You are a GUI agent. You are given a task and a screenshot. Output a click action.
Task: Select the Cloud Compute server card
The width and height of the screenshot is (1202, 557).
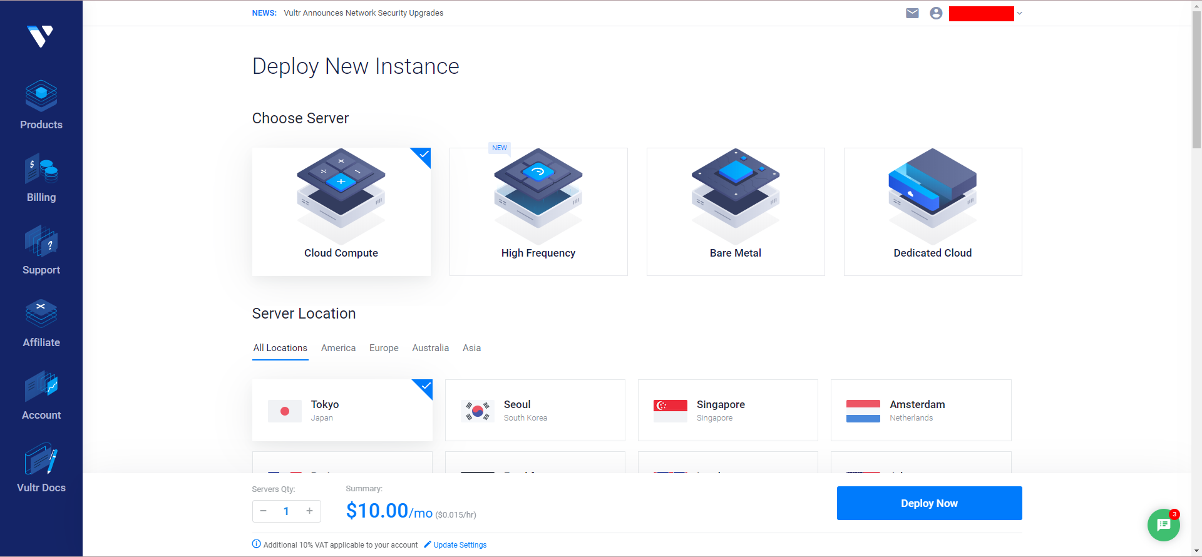[x=341, y=212]
